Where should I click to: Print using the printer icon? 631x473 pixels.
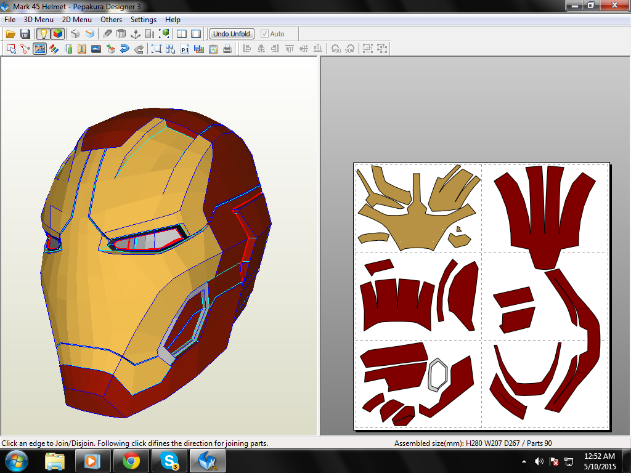(x=227, y=49)
